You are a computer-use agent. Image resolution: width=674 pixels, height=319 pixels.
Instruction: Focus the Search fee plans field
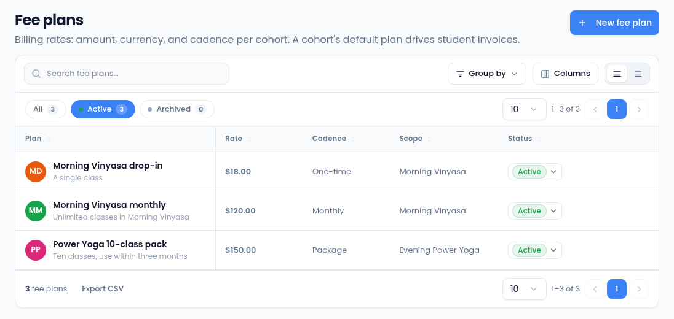[x=127, y=74]
